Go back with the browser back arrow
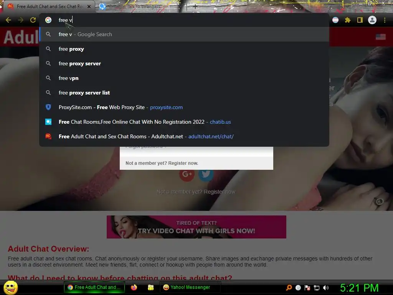Viewport: 393px width, 295px height. click(x=8, y=20)
